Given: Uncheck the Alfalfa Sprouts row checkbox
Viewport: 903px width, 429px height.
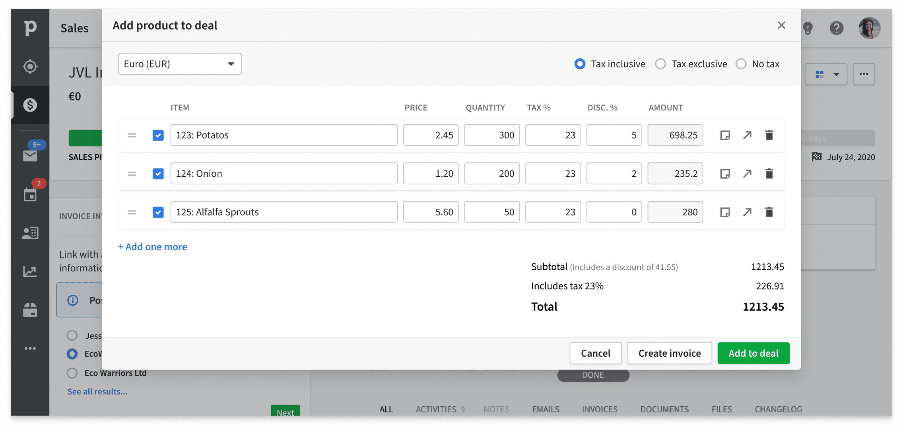Looking at the screenshot, I should [158, 213].
